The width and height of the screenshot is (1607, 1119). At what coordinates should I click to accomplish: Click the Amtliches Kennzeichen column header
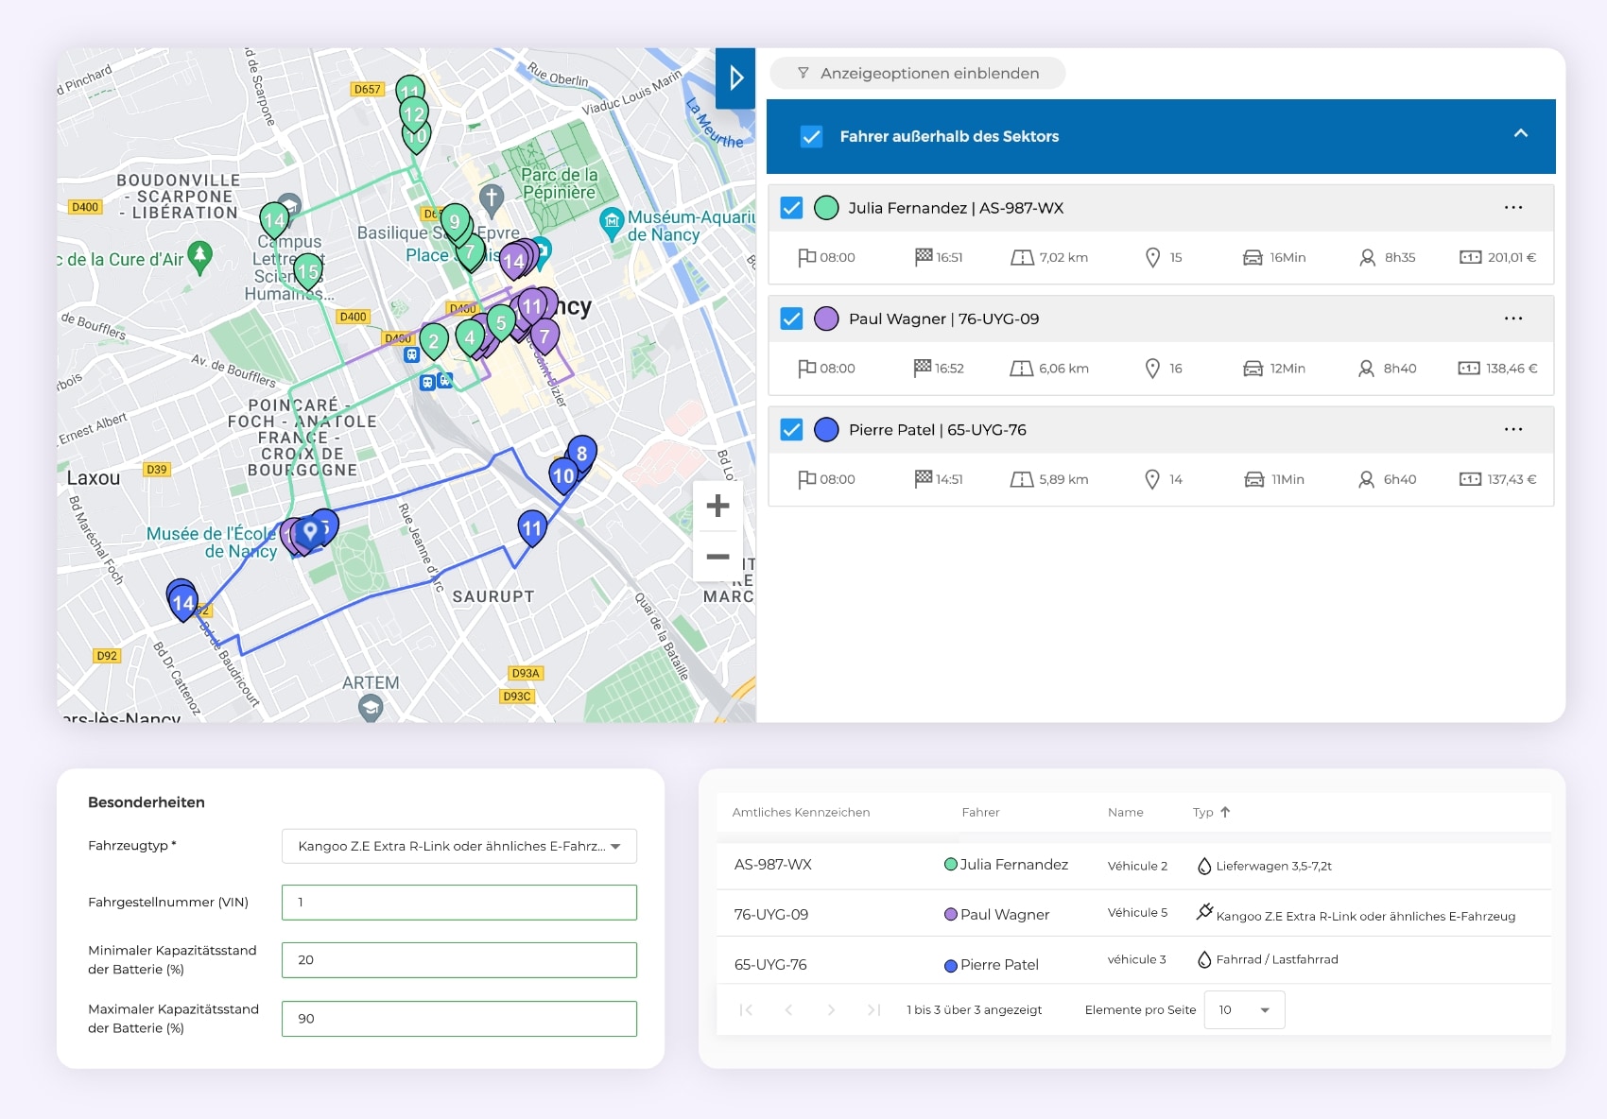click(801, 812)
